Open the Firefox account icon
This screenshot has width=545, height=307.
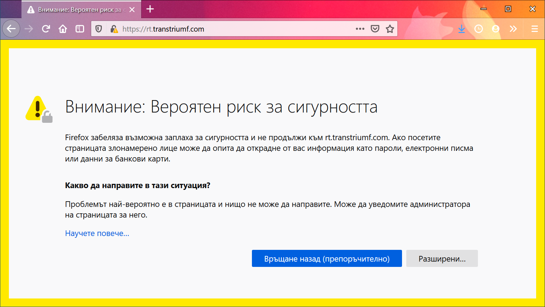[x=496, y=29]
